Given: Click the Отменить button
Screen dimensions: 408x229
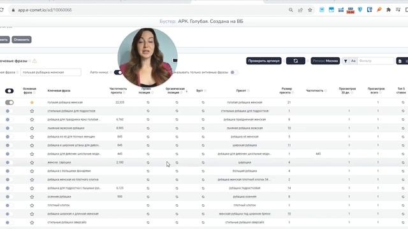Looking at the screenshot, I should click(22, 39).
